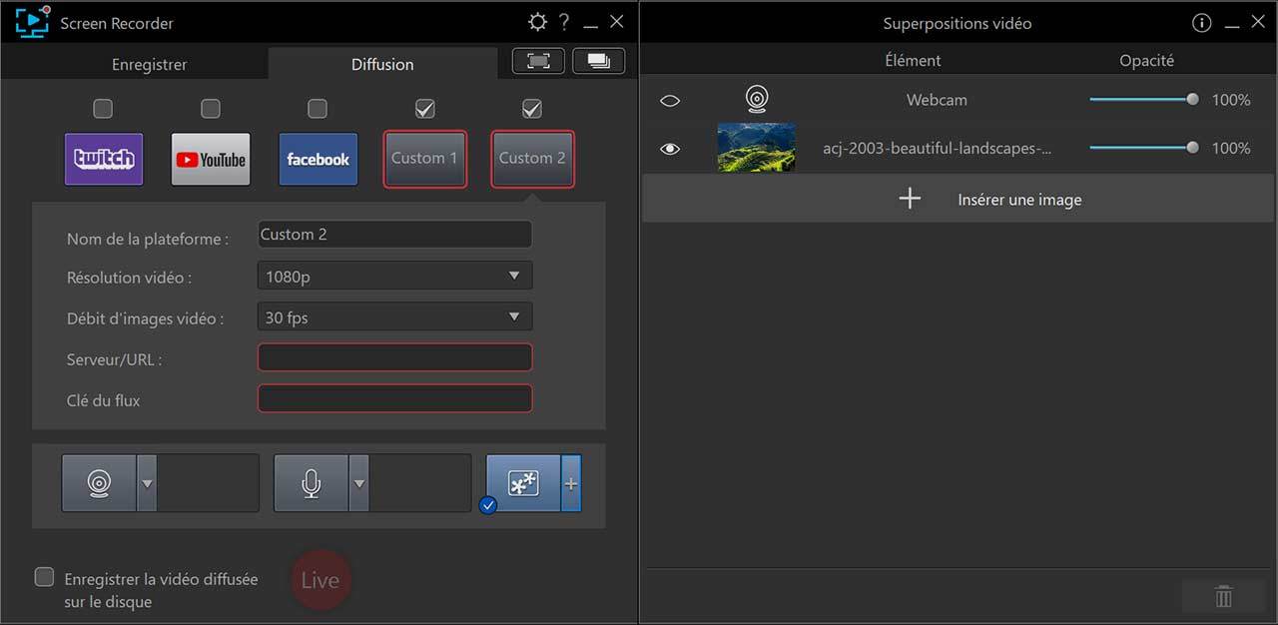Select the Custom 2 platform button
This screenshot has width=1278, height=625.
pyautogui.click(x=532, y=159)
